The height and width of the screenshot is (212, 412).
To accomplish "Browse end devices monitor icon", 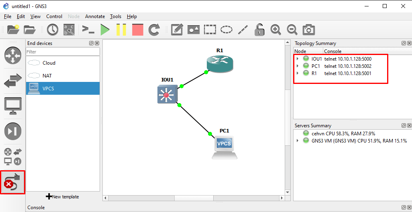I will pos(13,106).
